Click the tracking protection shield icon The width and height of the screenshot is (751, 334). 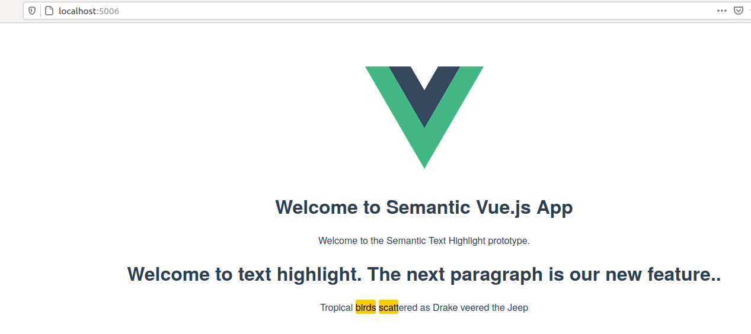(x=32, y=11)
